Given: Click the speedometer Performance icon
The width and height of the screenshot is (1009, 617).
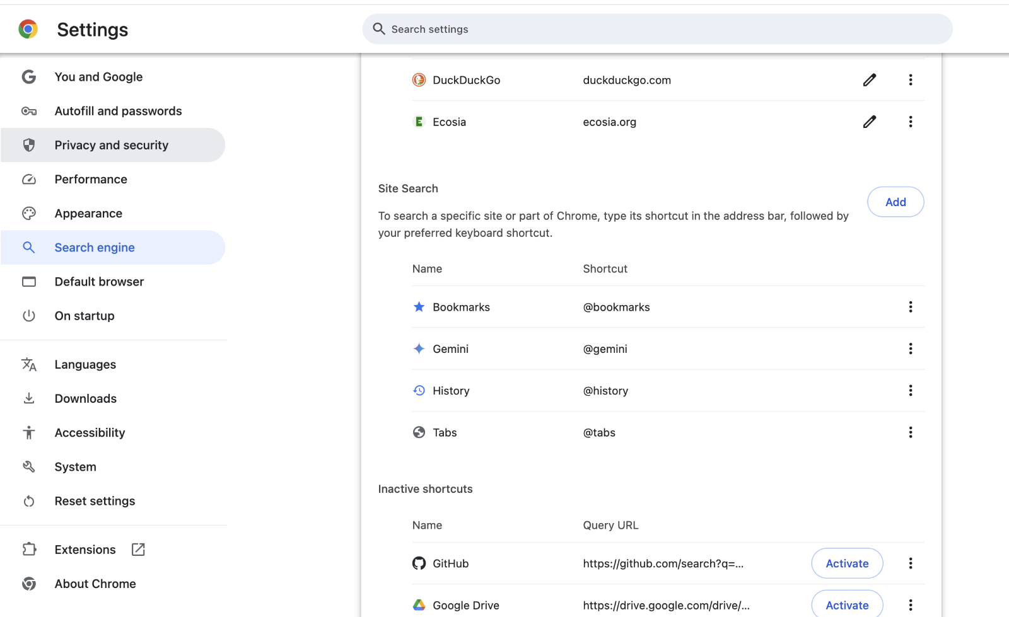Looking at the screenshot, I should click(29, 180).
